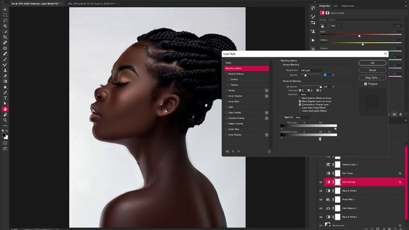Screen dimensions: 409x230
Task: Toggle the R channel checkbox
Action: coord(300,90)
